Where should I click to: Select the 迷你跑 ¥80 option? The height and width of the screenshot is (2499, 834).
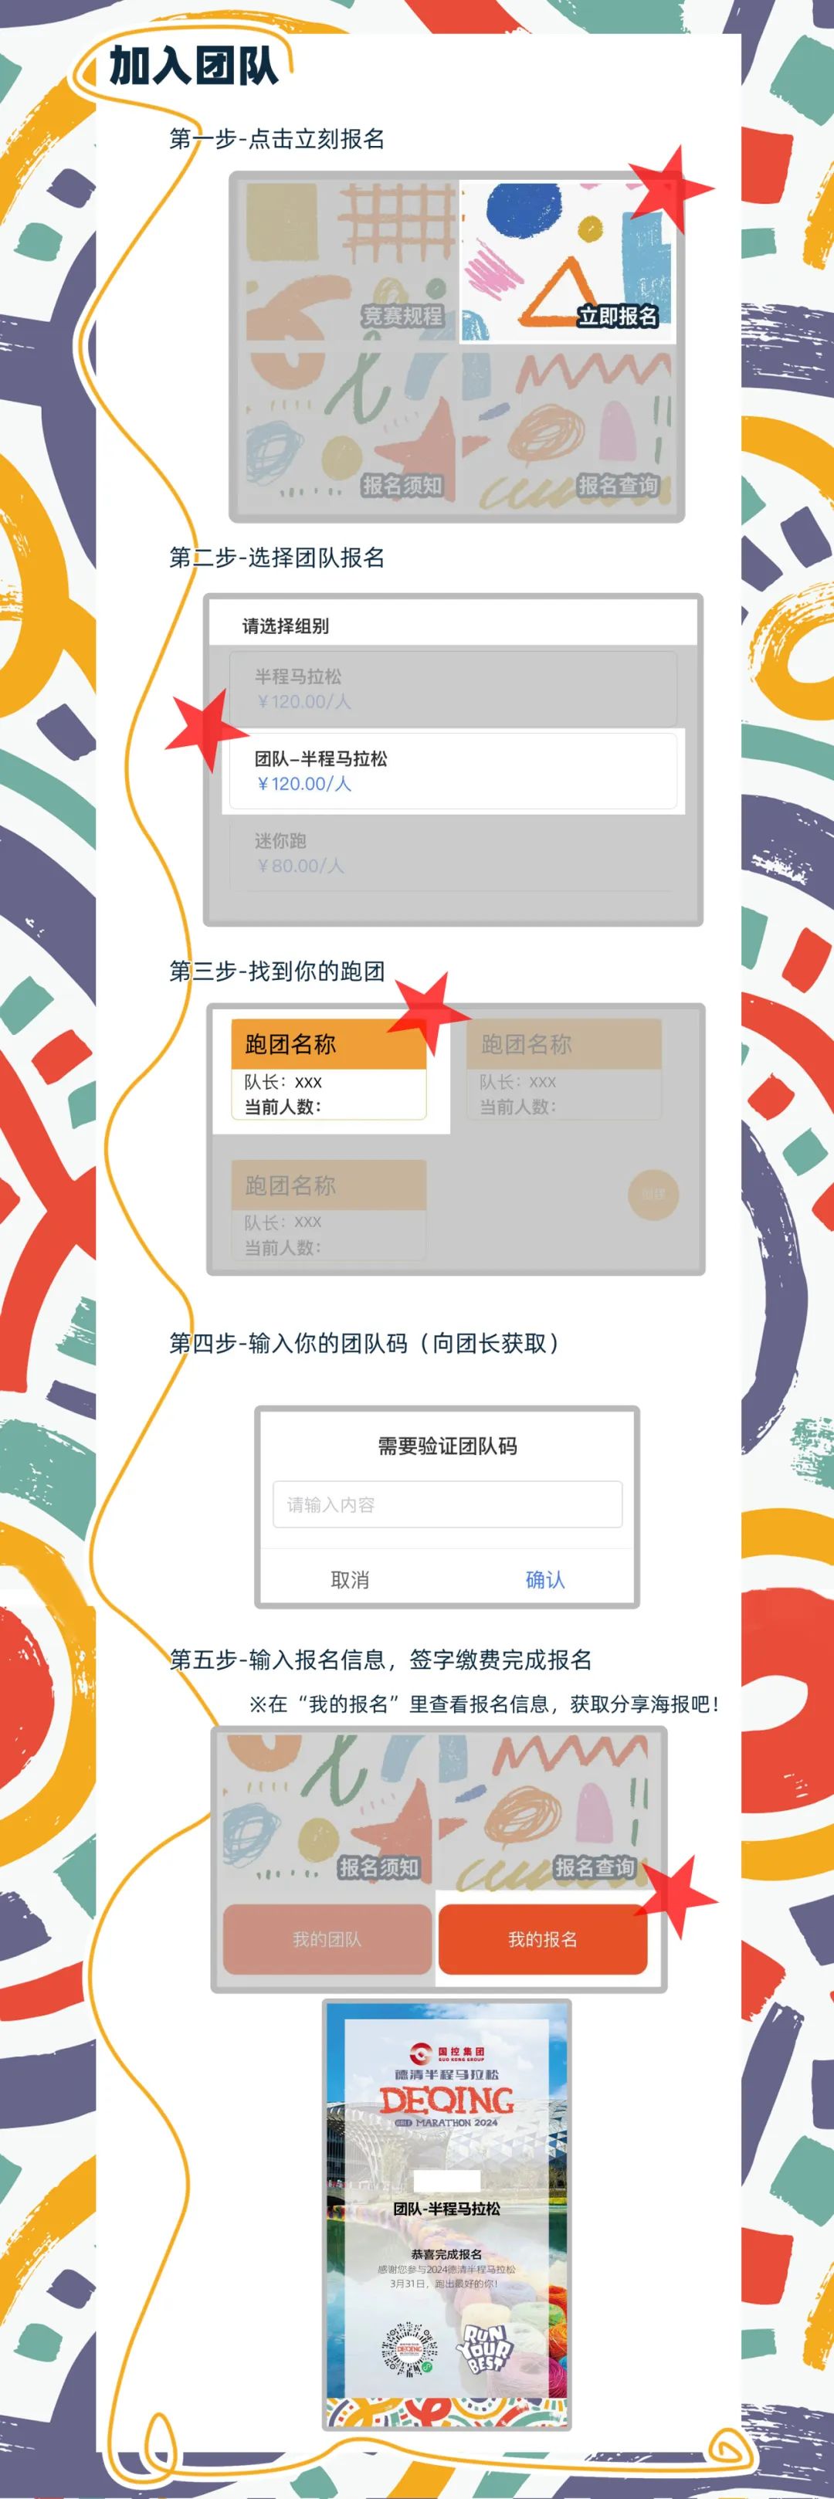[452, 853]
